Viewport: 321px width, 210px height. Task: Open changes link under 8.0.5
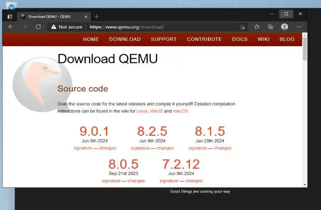click(136, 181)
